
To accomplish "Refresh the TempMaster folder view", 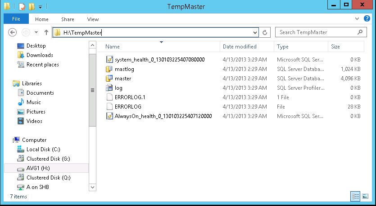I will (265, 32).
